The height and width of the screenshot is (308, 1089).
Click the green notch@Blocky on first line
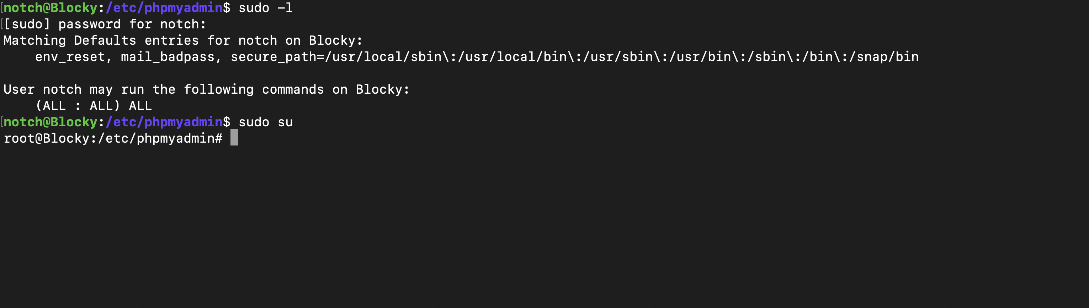click(x=51, y=7)
